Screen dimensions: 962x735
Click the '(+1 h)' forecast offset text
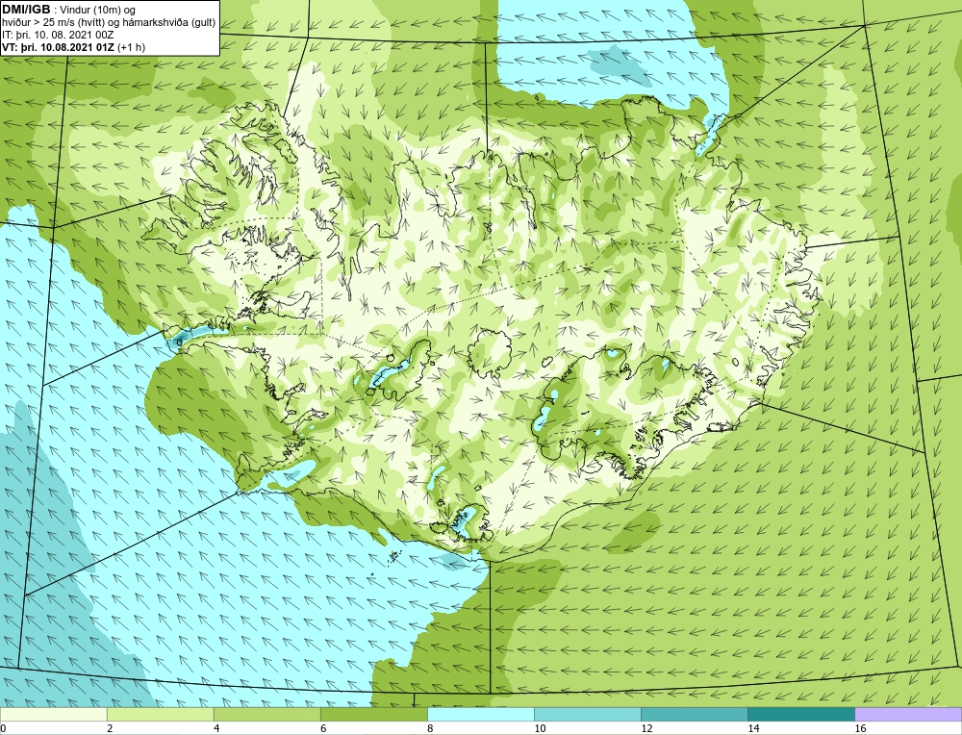131,47
